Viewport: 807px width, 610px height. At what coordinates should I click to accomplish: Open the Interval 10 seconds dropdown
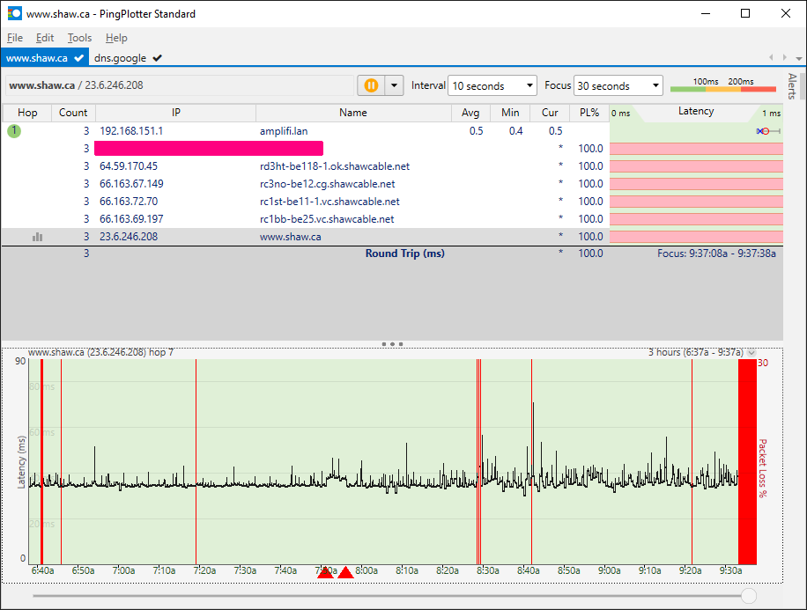click(492, 85)
